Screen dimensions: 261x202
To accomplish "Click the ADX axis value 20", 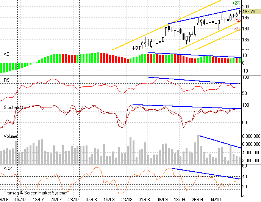I will [244, 187].
